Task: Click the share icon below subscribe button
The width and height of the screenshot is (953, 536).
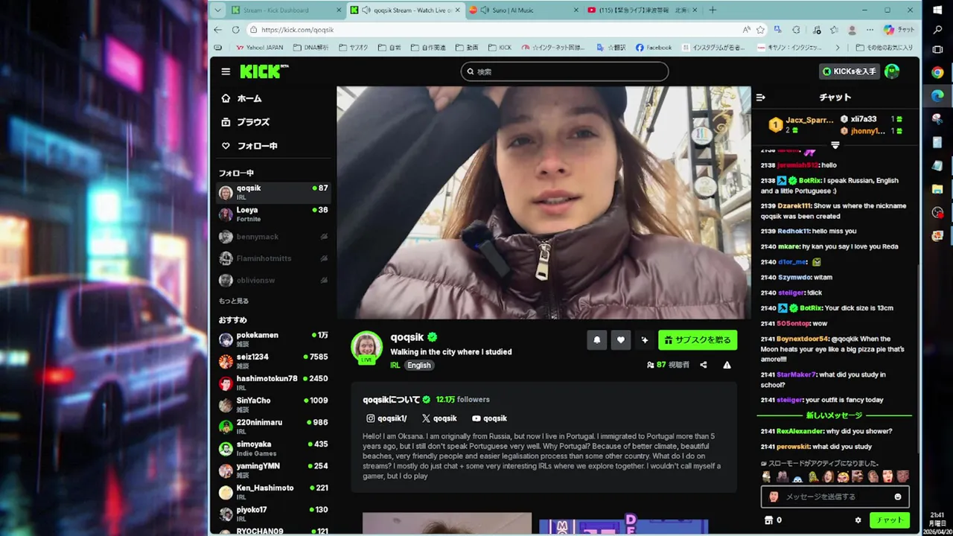Action: (x=704, y=365)
